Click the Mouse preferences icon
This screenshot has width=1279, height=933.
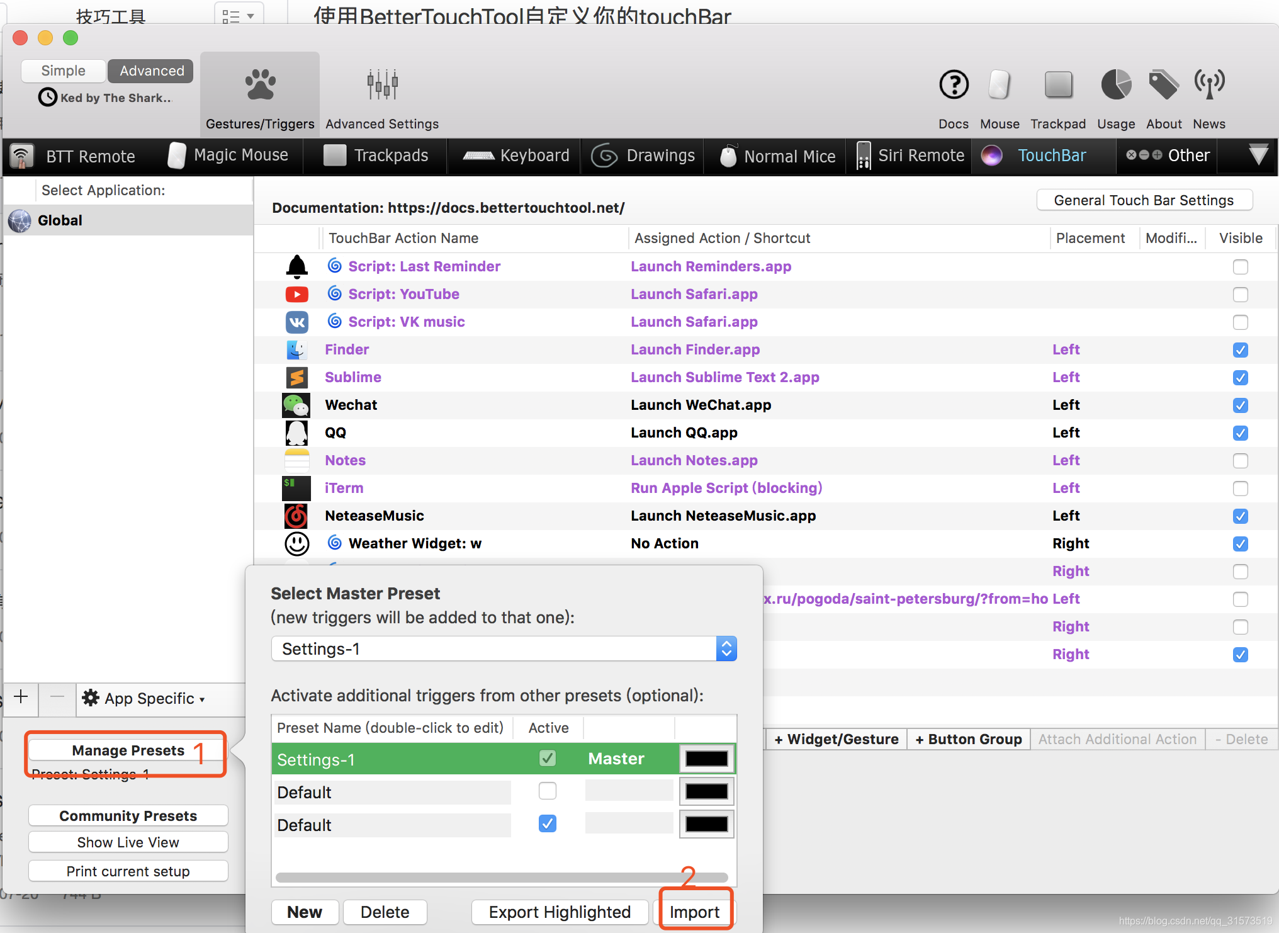tap(999, 86)
